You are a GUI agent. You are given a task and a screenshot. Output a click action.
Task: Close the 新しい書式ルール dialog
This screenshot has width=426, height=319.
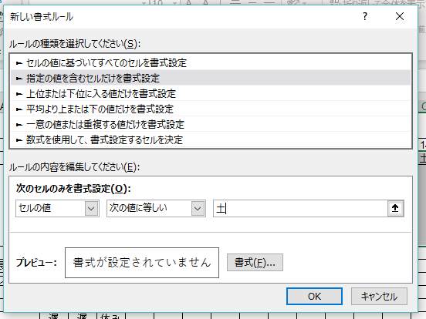[x=400, y=16]
